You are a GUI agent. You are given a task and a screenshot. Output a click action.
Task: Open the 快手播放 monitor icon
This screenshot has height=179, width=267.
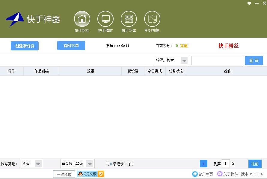pyautogui.click(x=105, y=18)
